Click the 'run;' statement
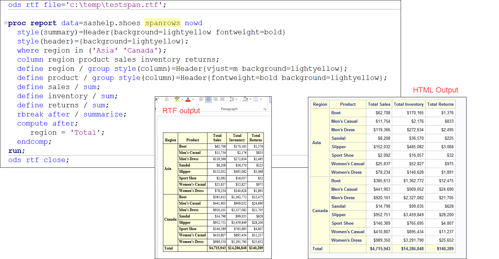 (17, 151)
